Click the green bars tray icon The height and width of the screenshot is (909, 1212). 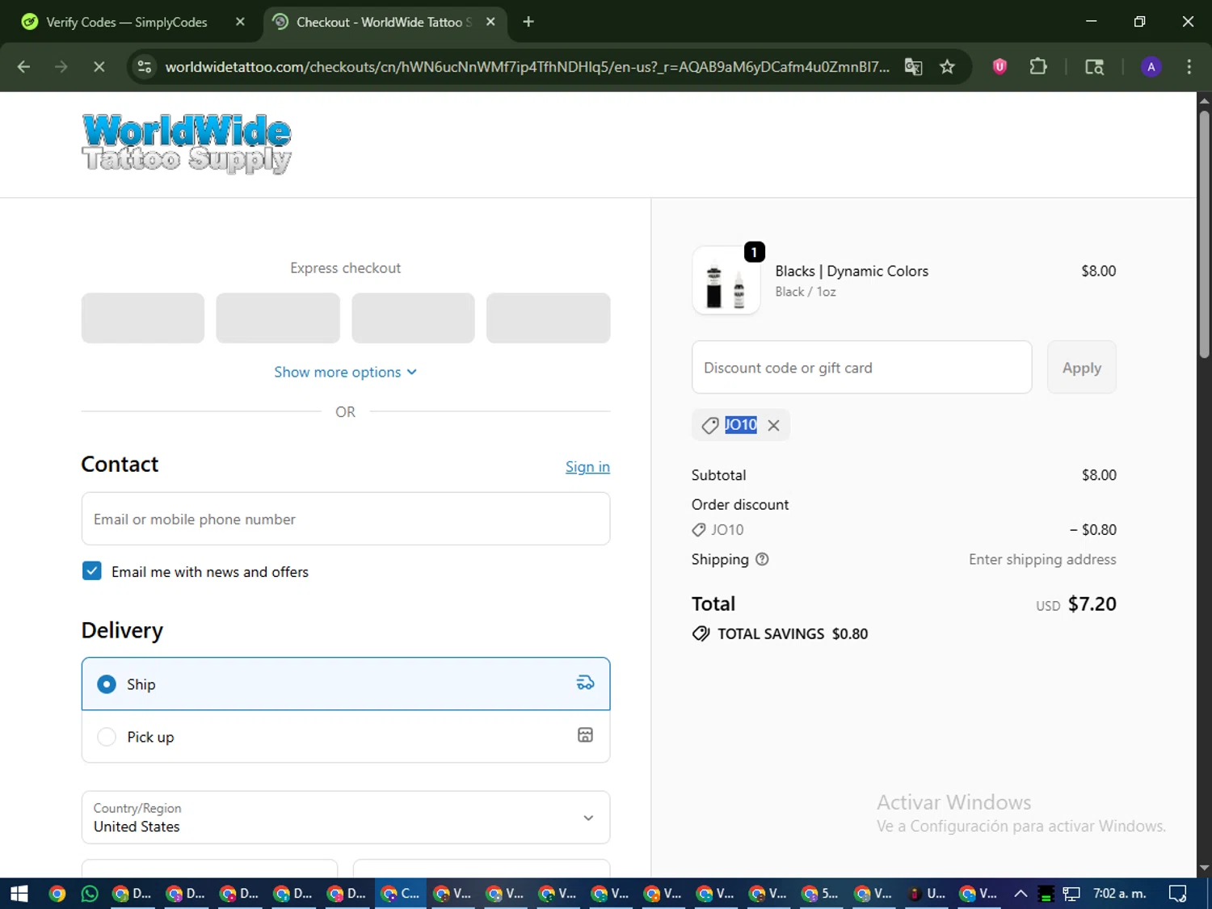pos(1046,894)
